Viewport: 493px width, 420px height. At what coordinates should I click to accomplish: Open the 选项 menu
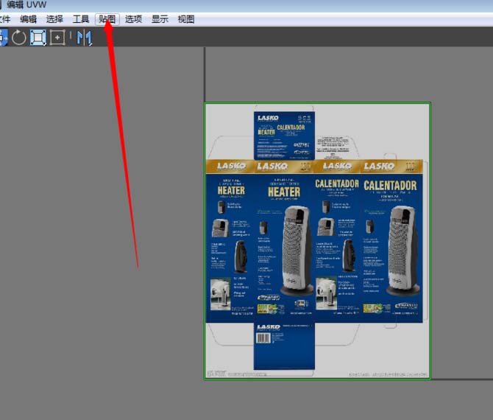click(x=134, y=19)
